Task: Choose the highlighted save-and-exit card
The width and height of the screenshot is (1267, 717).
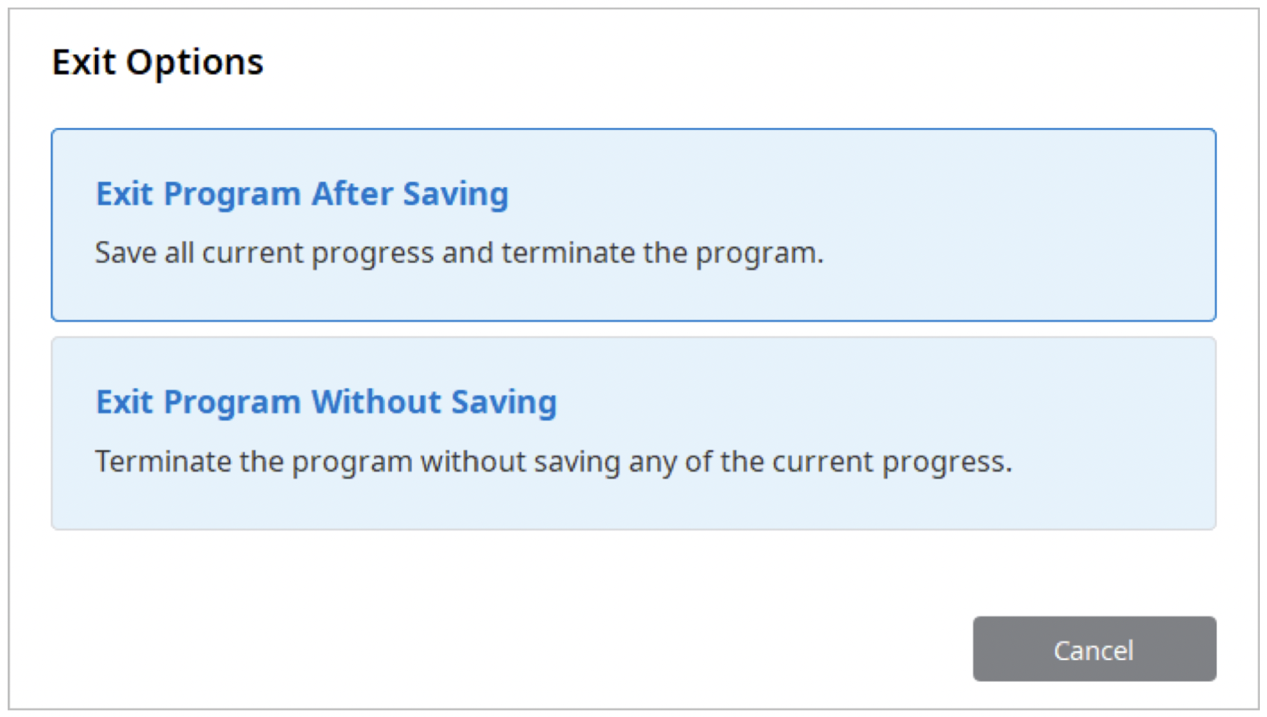Action: coord(633,225)
